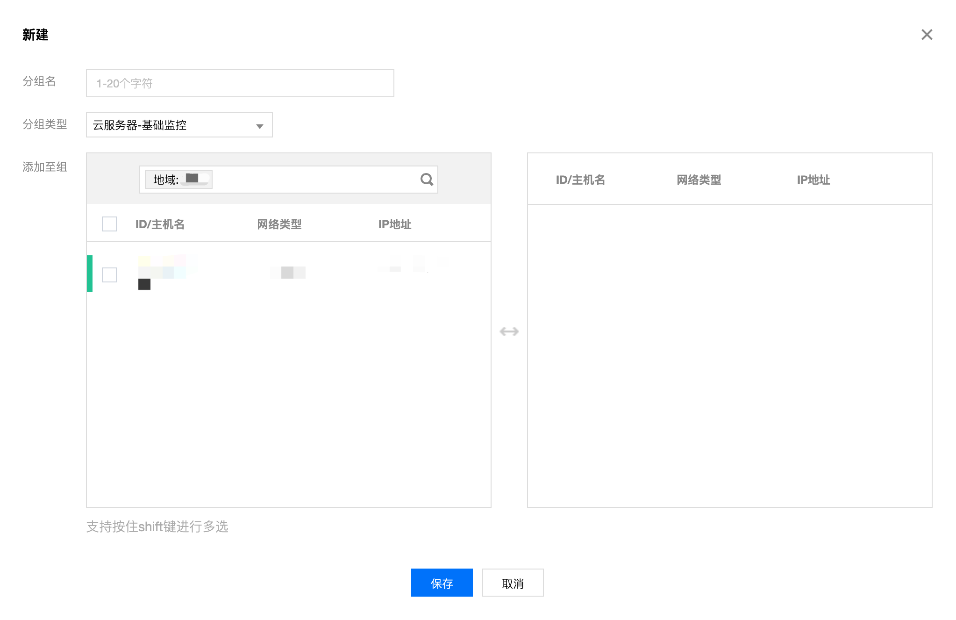This screenshot has height=620, width=956.
Task: Click the search magnifier icon
Action: pyautogui.click(x=427, y=180)
